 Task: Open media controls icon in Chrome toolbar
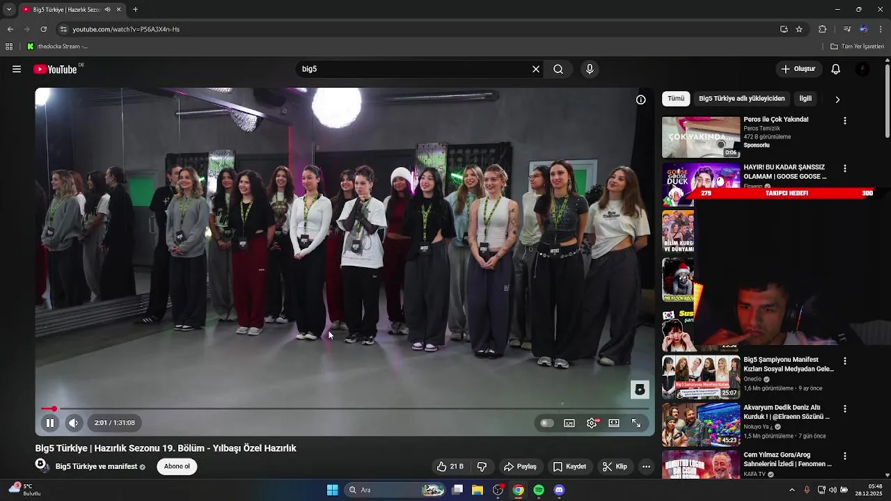846,29
